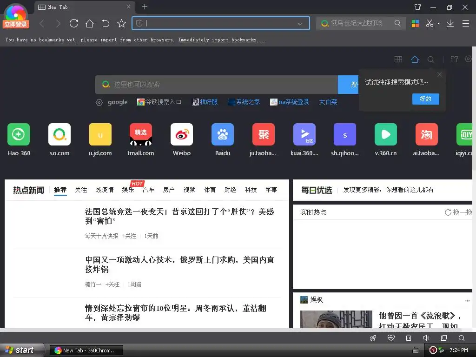Bookmark page with the star icon
476x357 pixels.
121,23
